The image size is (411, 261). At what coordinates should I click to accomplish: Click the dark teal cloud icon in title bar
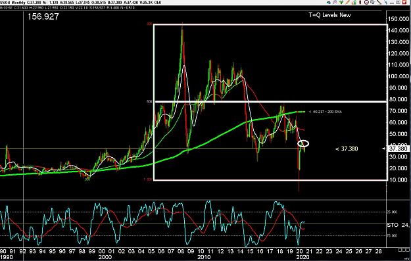pos(329,3)
